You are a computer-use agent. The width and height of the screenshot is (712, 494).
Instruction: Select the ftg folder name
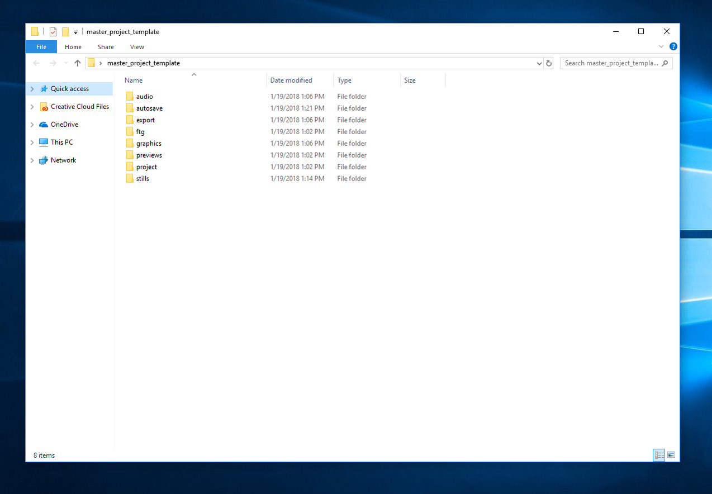click(140, 132)
